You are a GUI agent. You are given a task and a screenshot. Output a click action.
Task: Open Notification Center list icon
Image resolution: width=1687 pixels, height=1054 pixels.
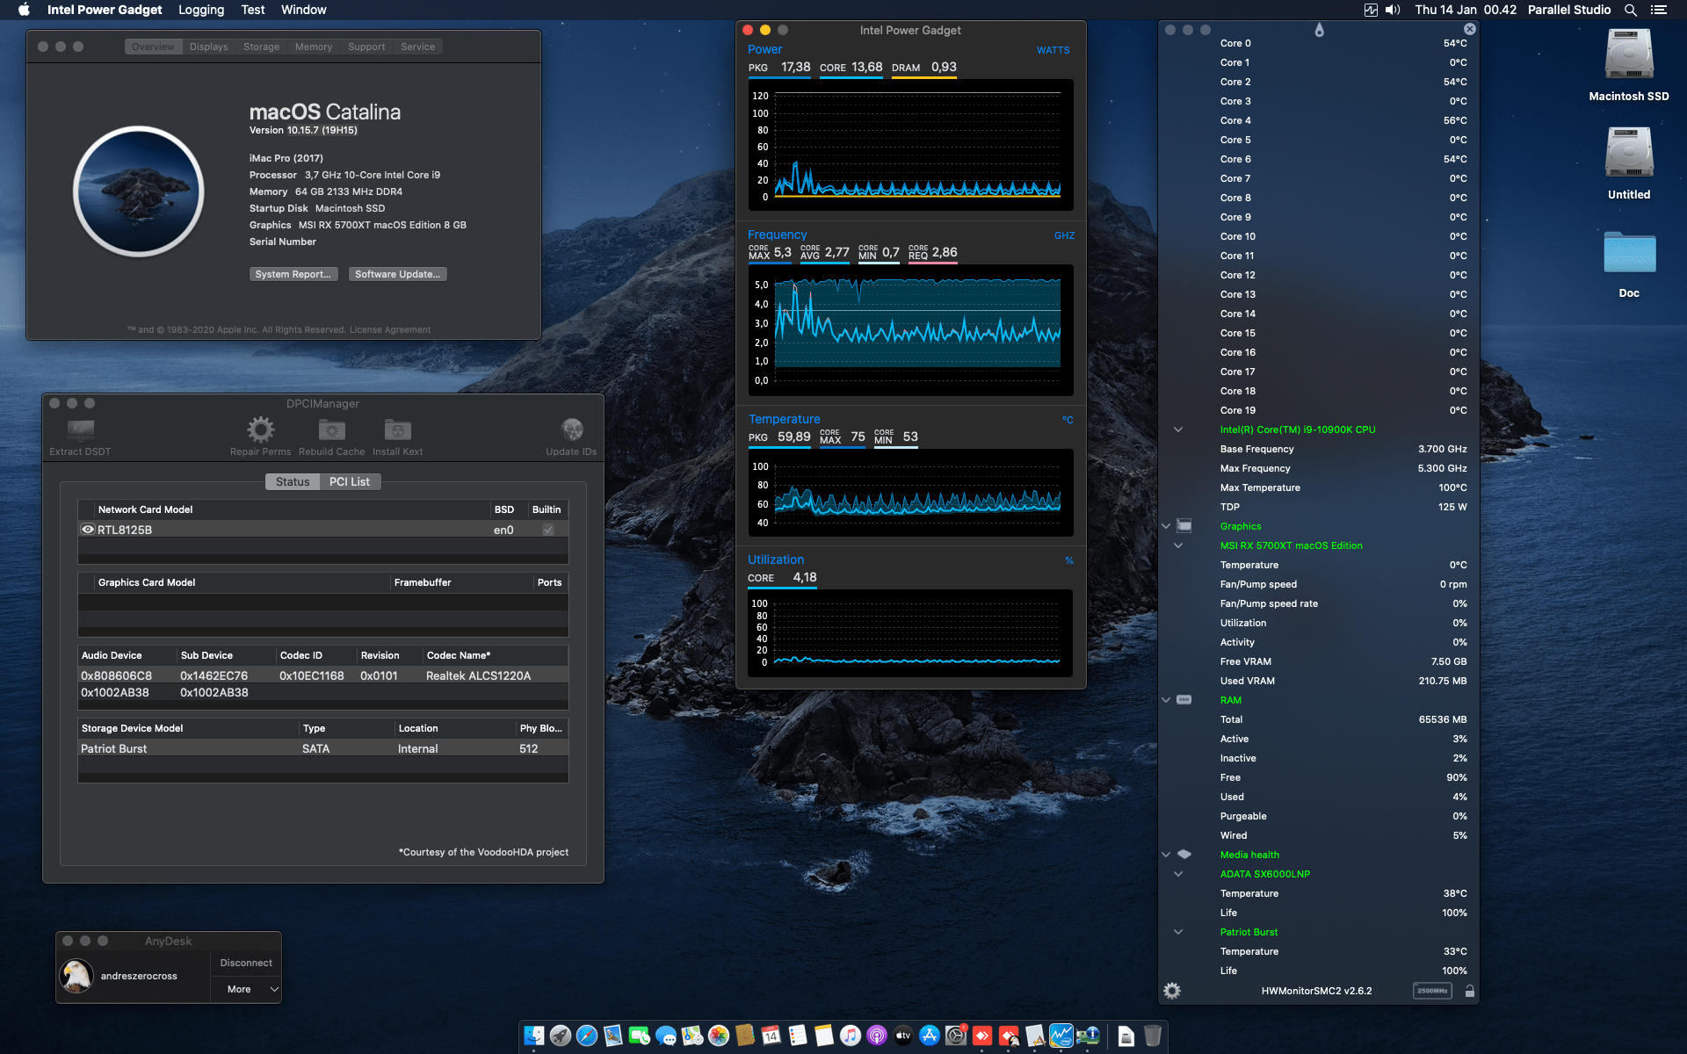pyautogui.click(x=1659, y=10)
